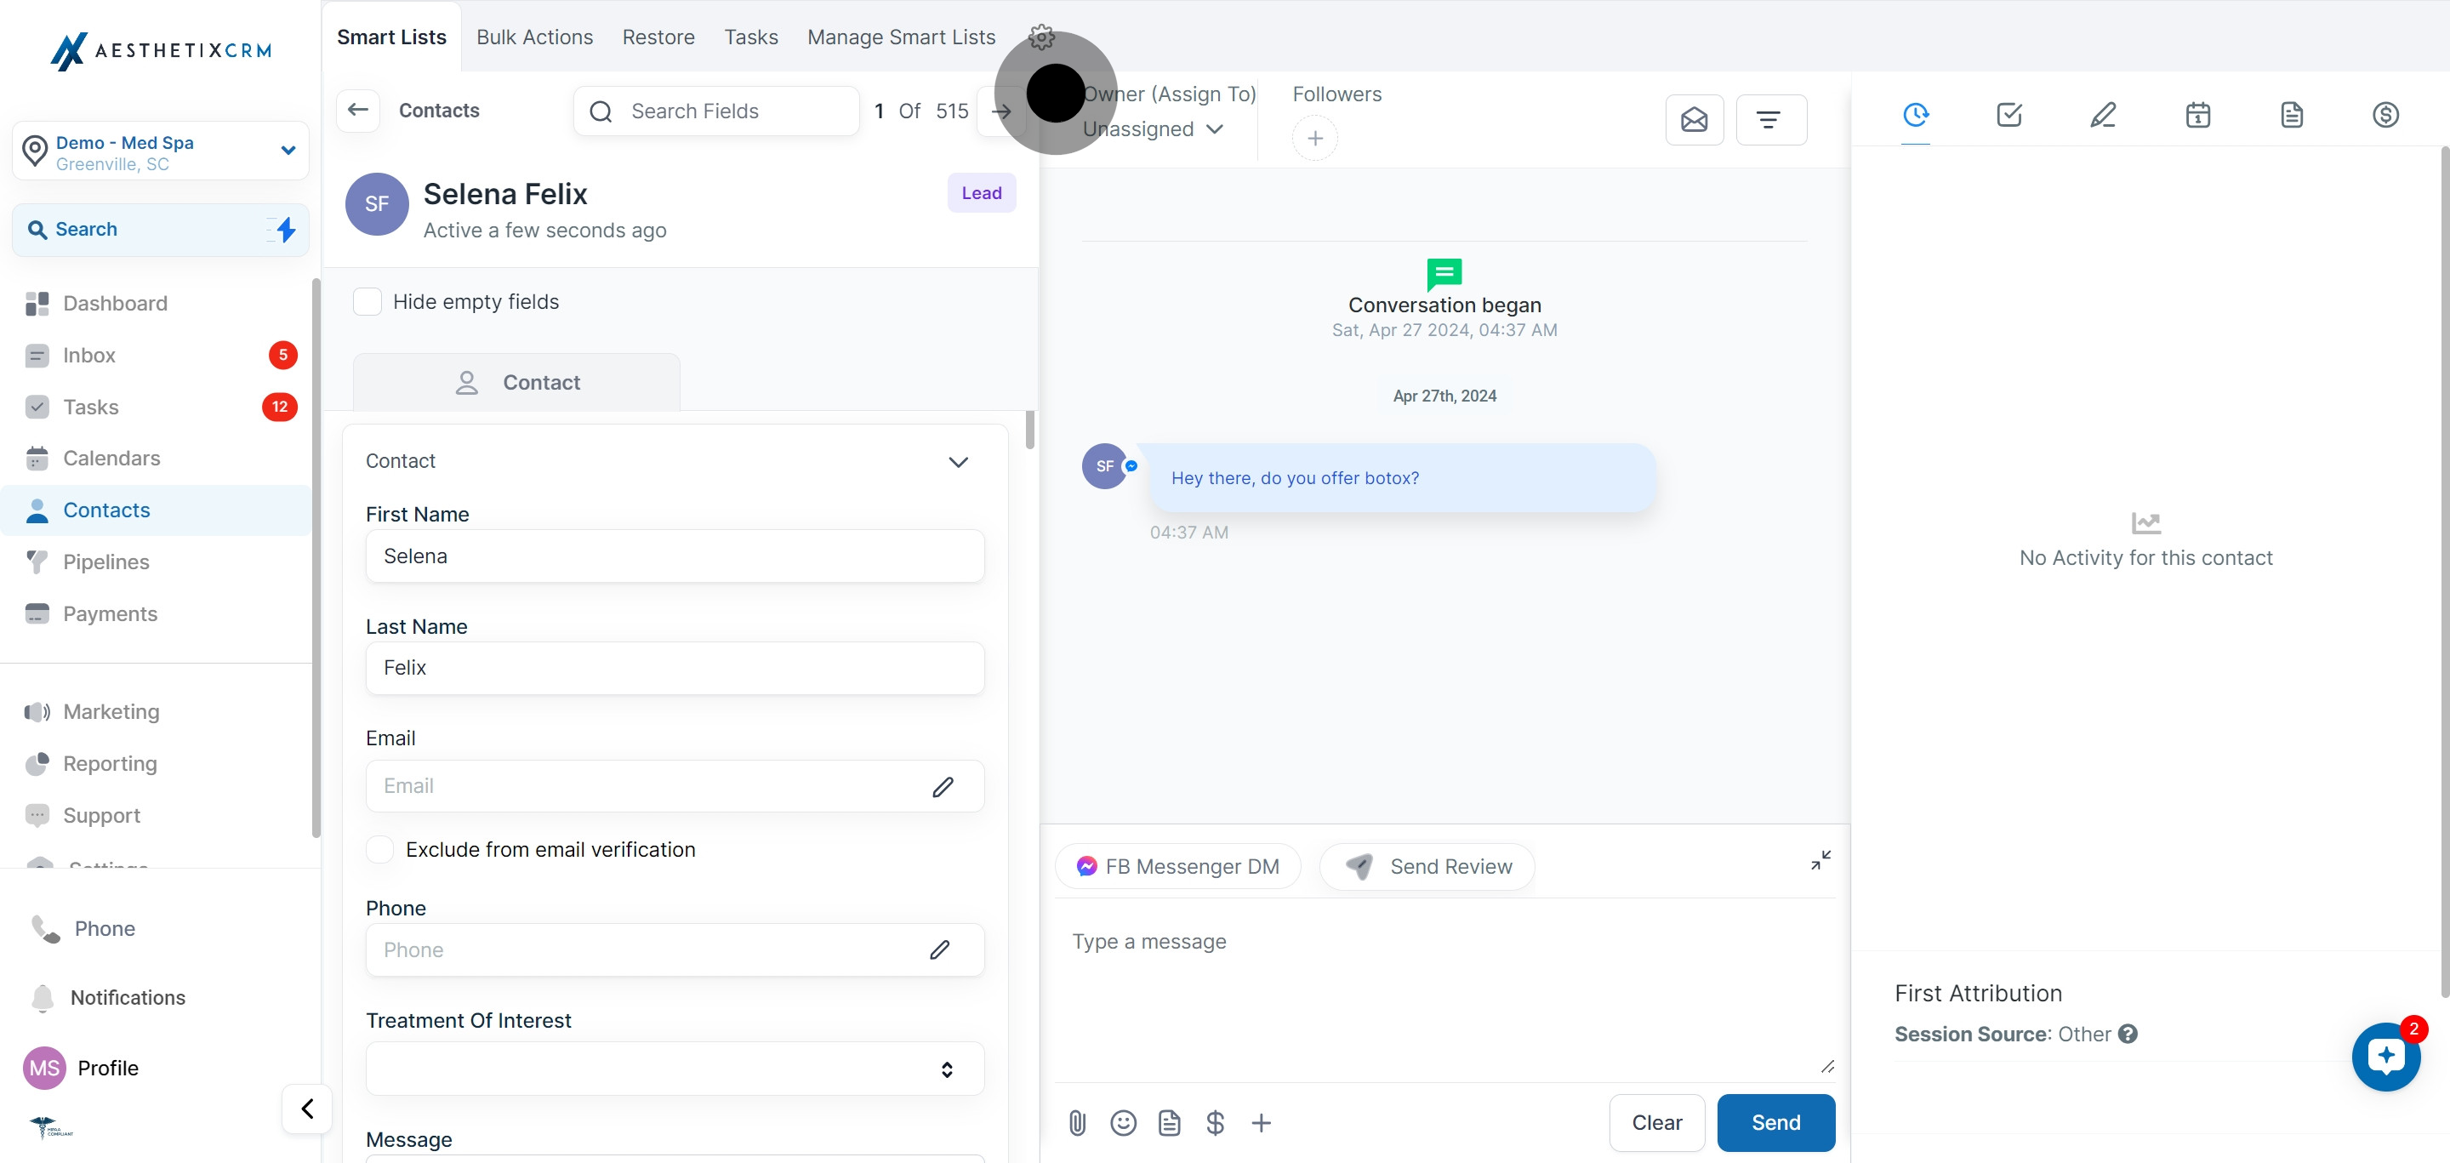Click the mark as read envelope icon
Viewport: 2450px width, 1163px height.
click(x=1694, y=120)
